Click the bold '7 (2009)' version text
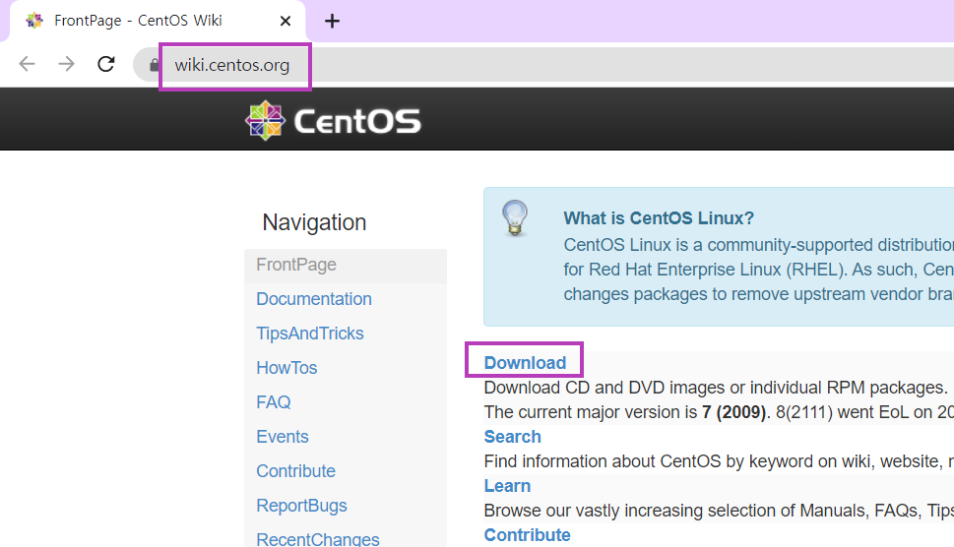Viewport: 954px width, 547px height. (x=733, y=412)
